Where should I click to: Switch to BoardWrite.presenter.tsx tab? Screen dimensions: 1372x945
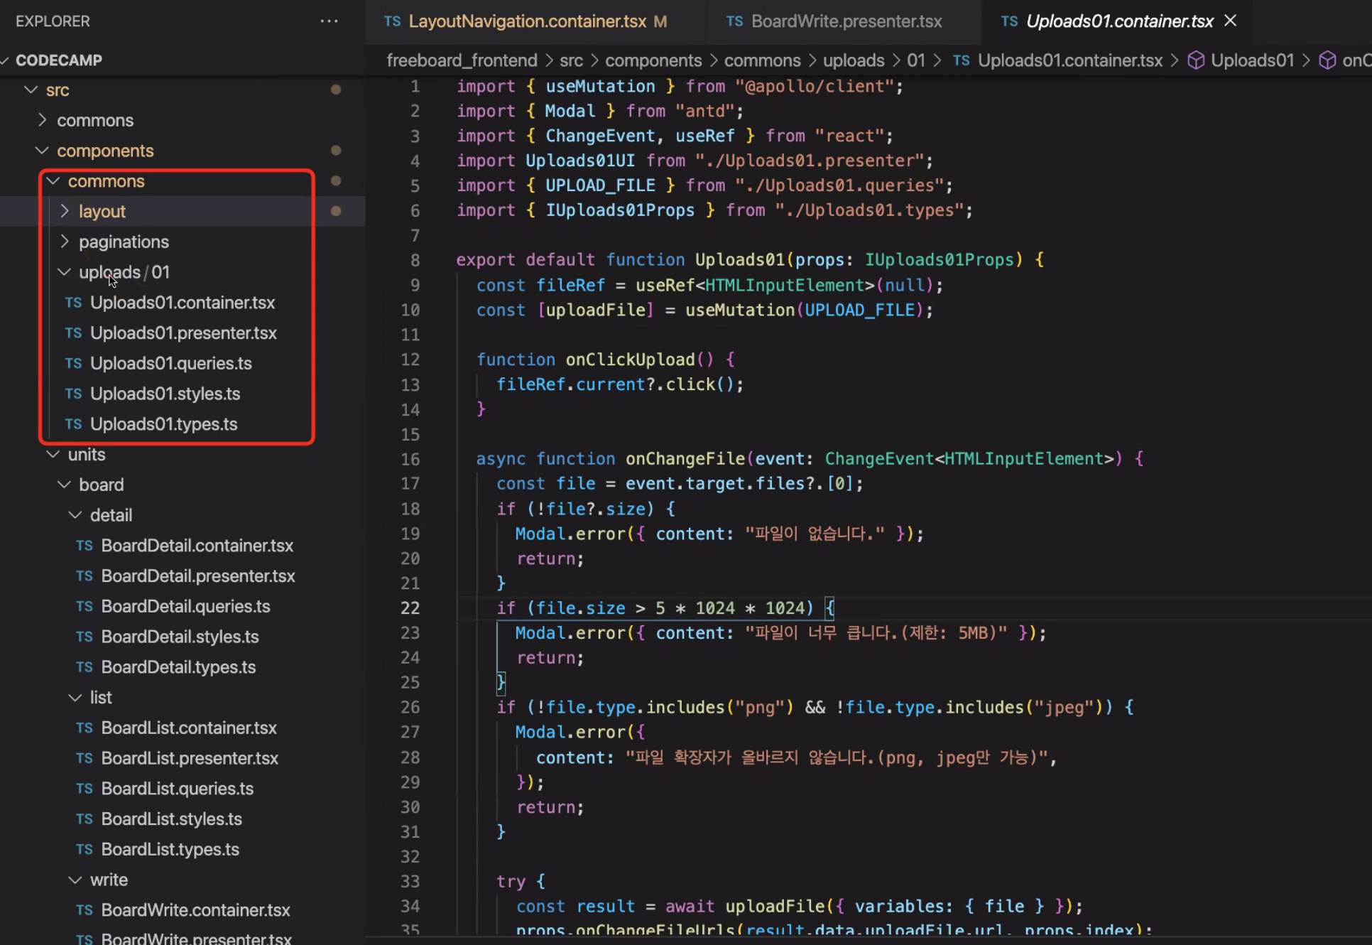coord(846,21)
